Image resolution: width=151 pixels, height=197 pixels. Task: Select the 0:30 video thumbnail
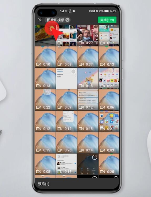click(67, 35)
